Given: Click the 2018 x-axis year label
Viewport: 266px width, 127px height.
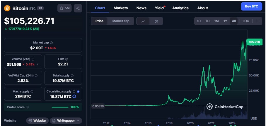Looking at the screenshot, I should coord(169,123).
